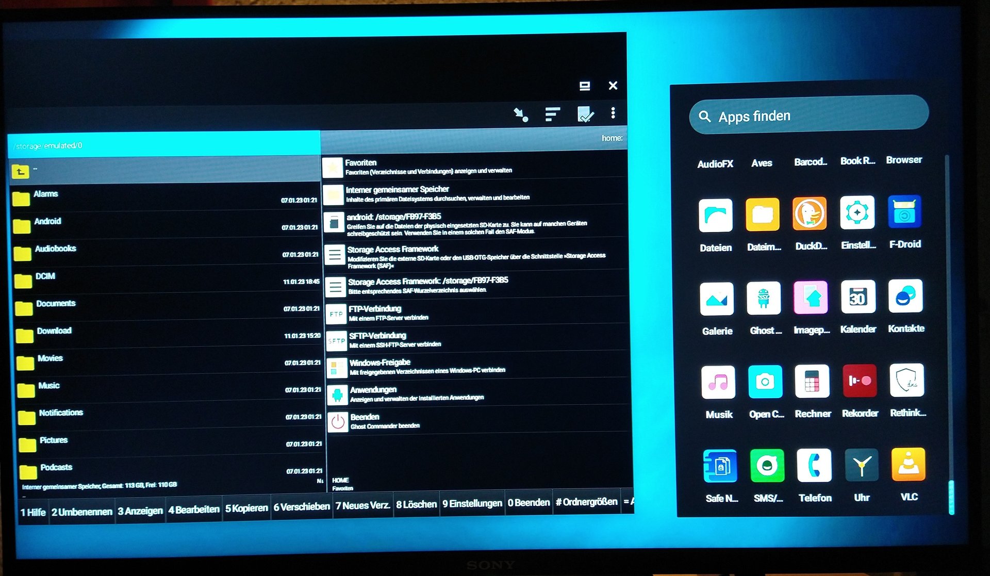Open the SMS messaging app

767,466
